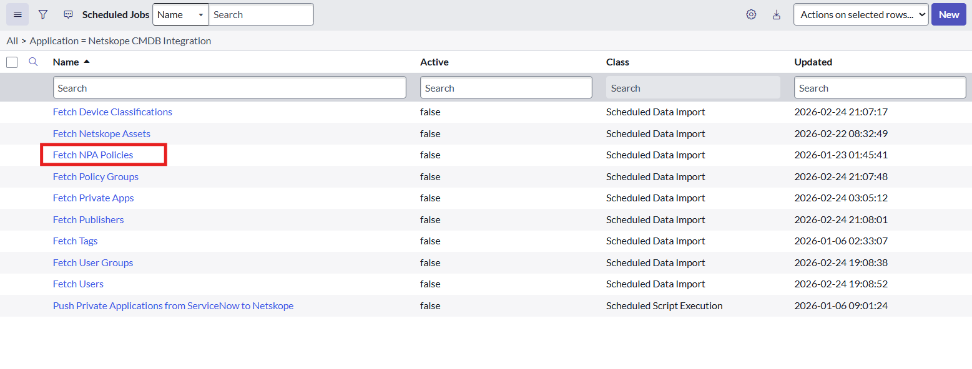This screenshot has height=369, width=972.
Task: Click the Scheduled Jobs list title
Action: (116, 14)
